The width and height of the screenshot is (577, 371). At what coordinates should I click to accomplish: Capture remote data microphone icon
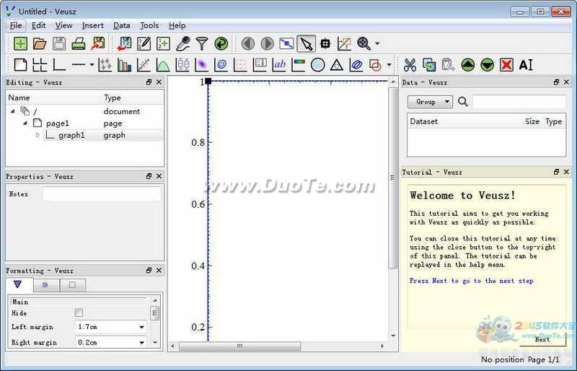[x=182, y=44]
